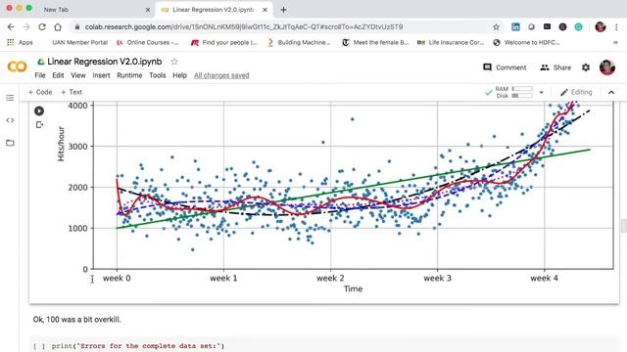Click the 'Ok, 100 was a bit overkill.' text
627x352 pixels.
pos(76,320)
